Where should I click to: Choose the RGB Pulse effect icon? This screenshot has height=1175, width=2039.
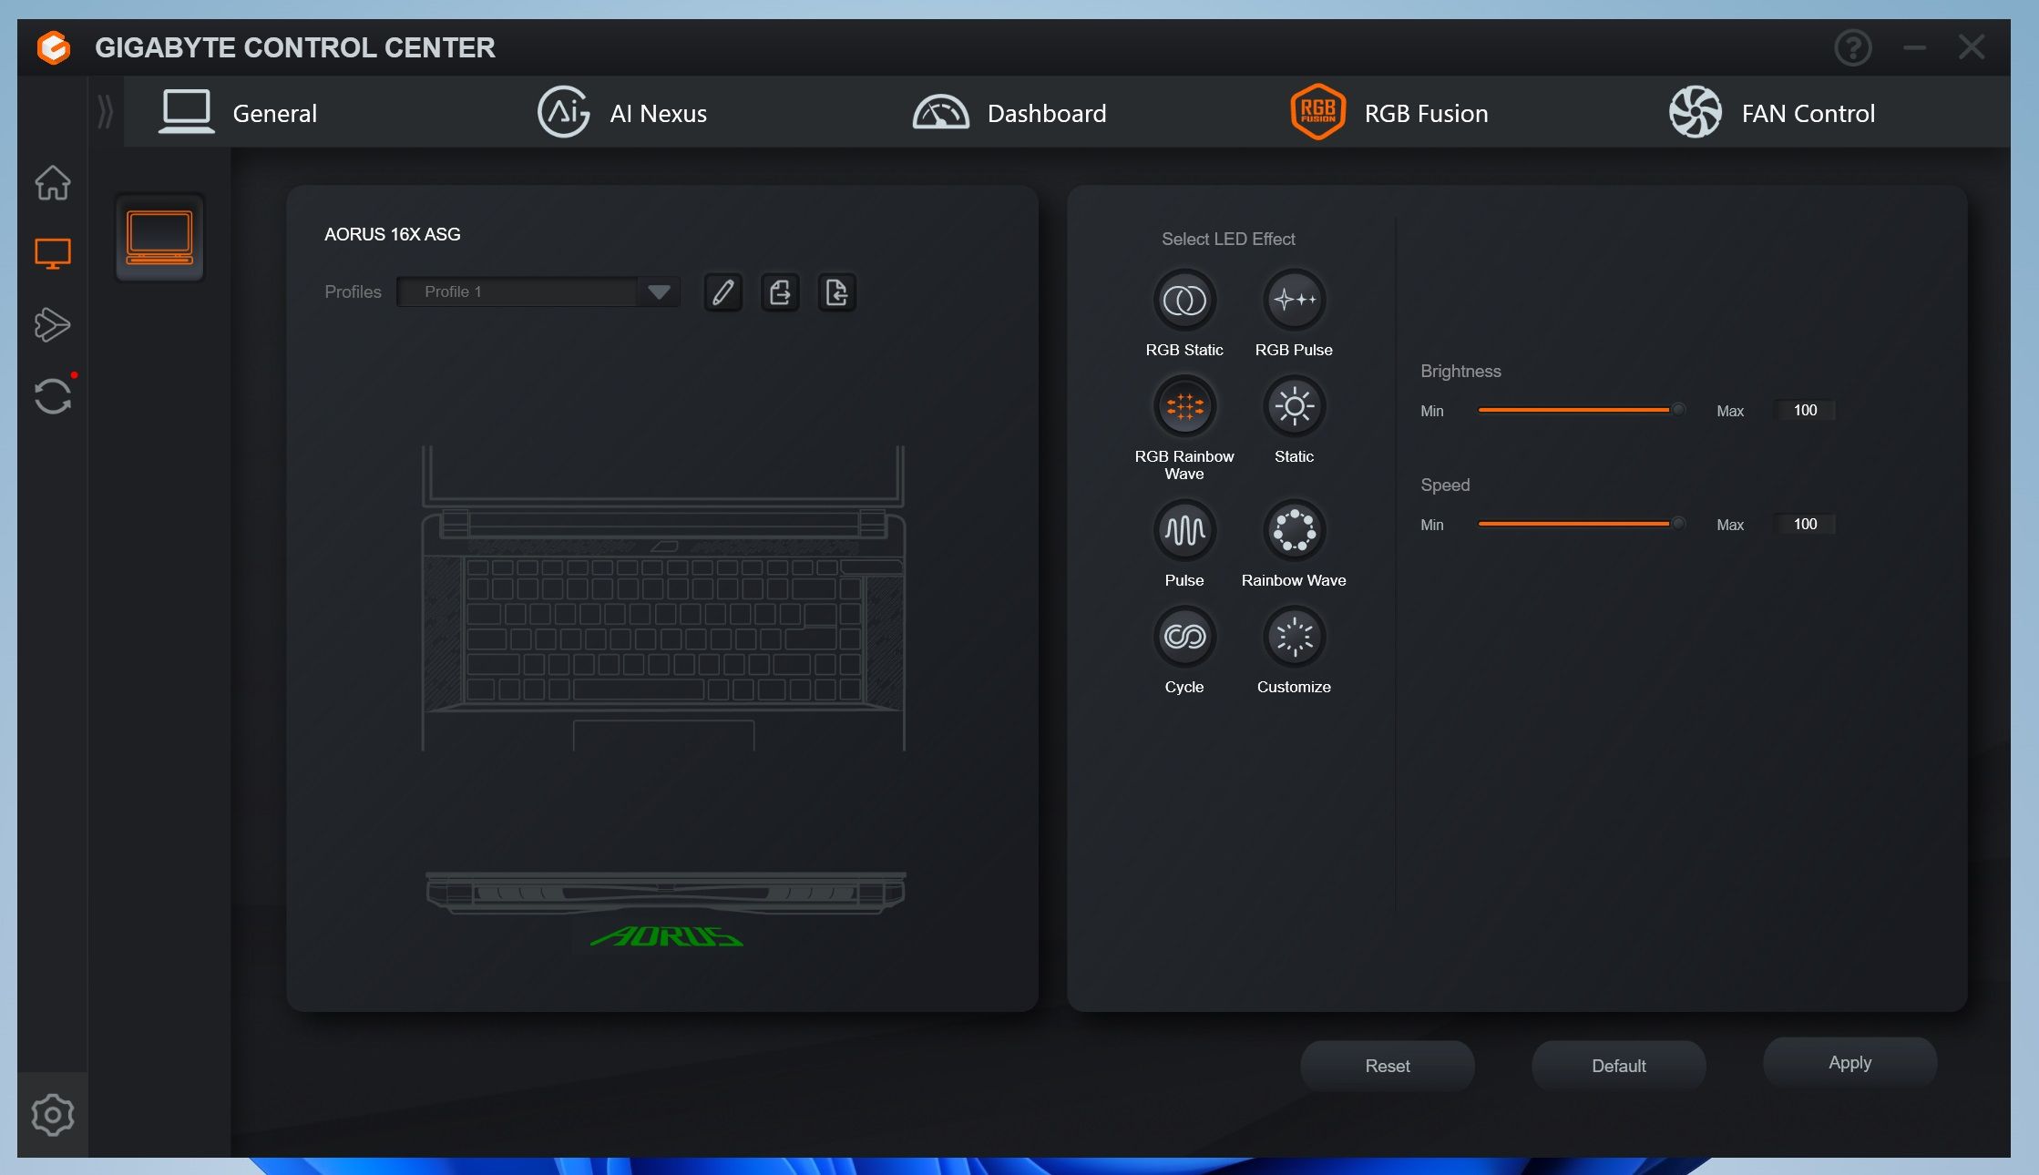point(1294,301)
